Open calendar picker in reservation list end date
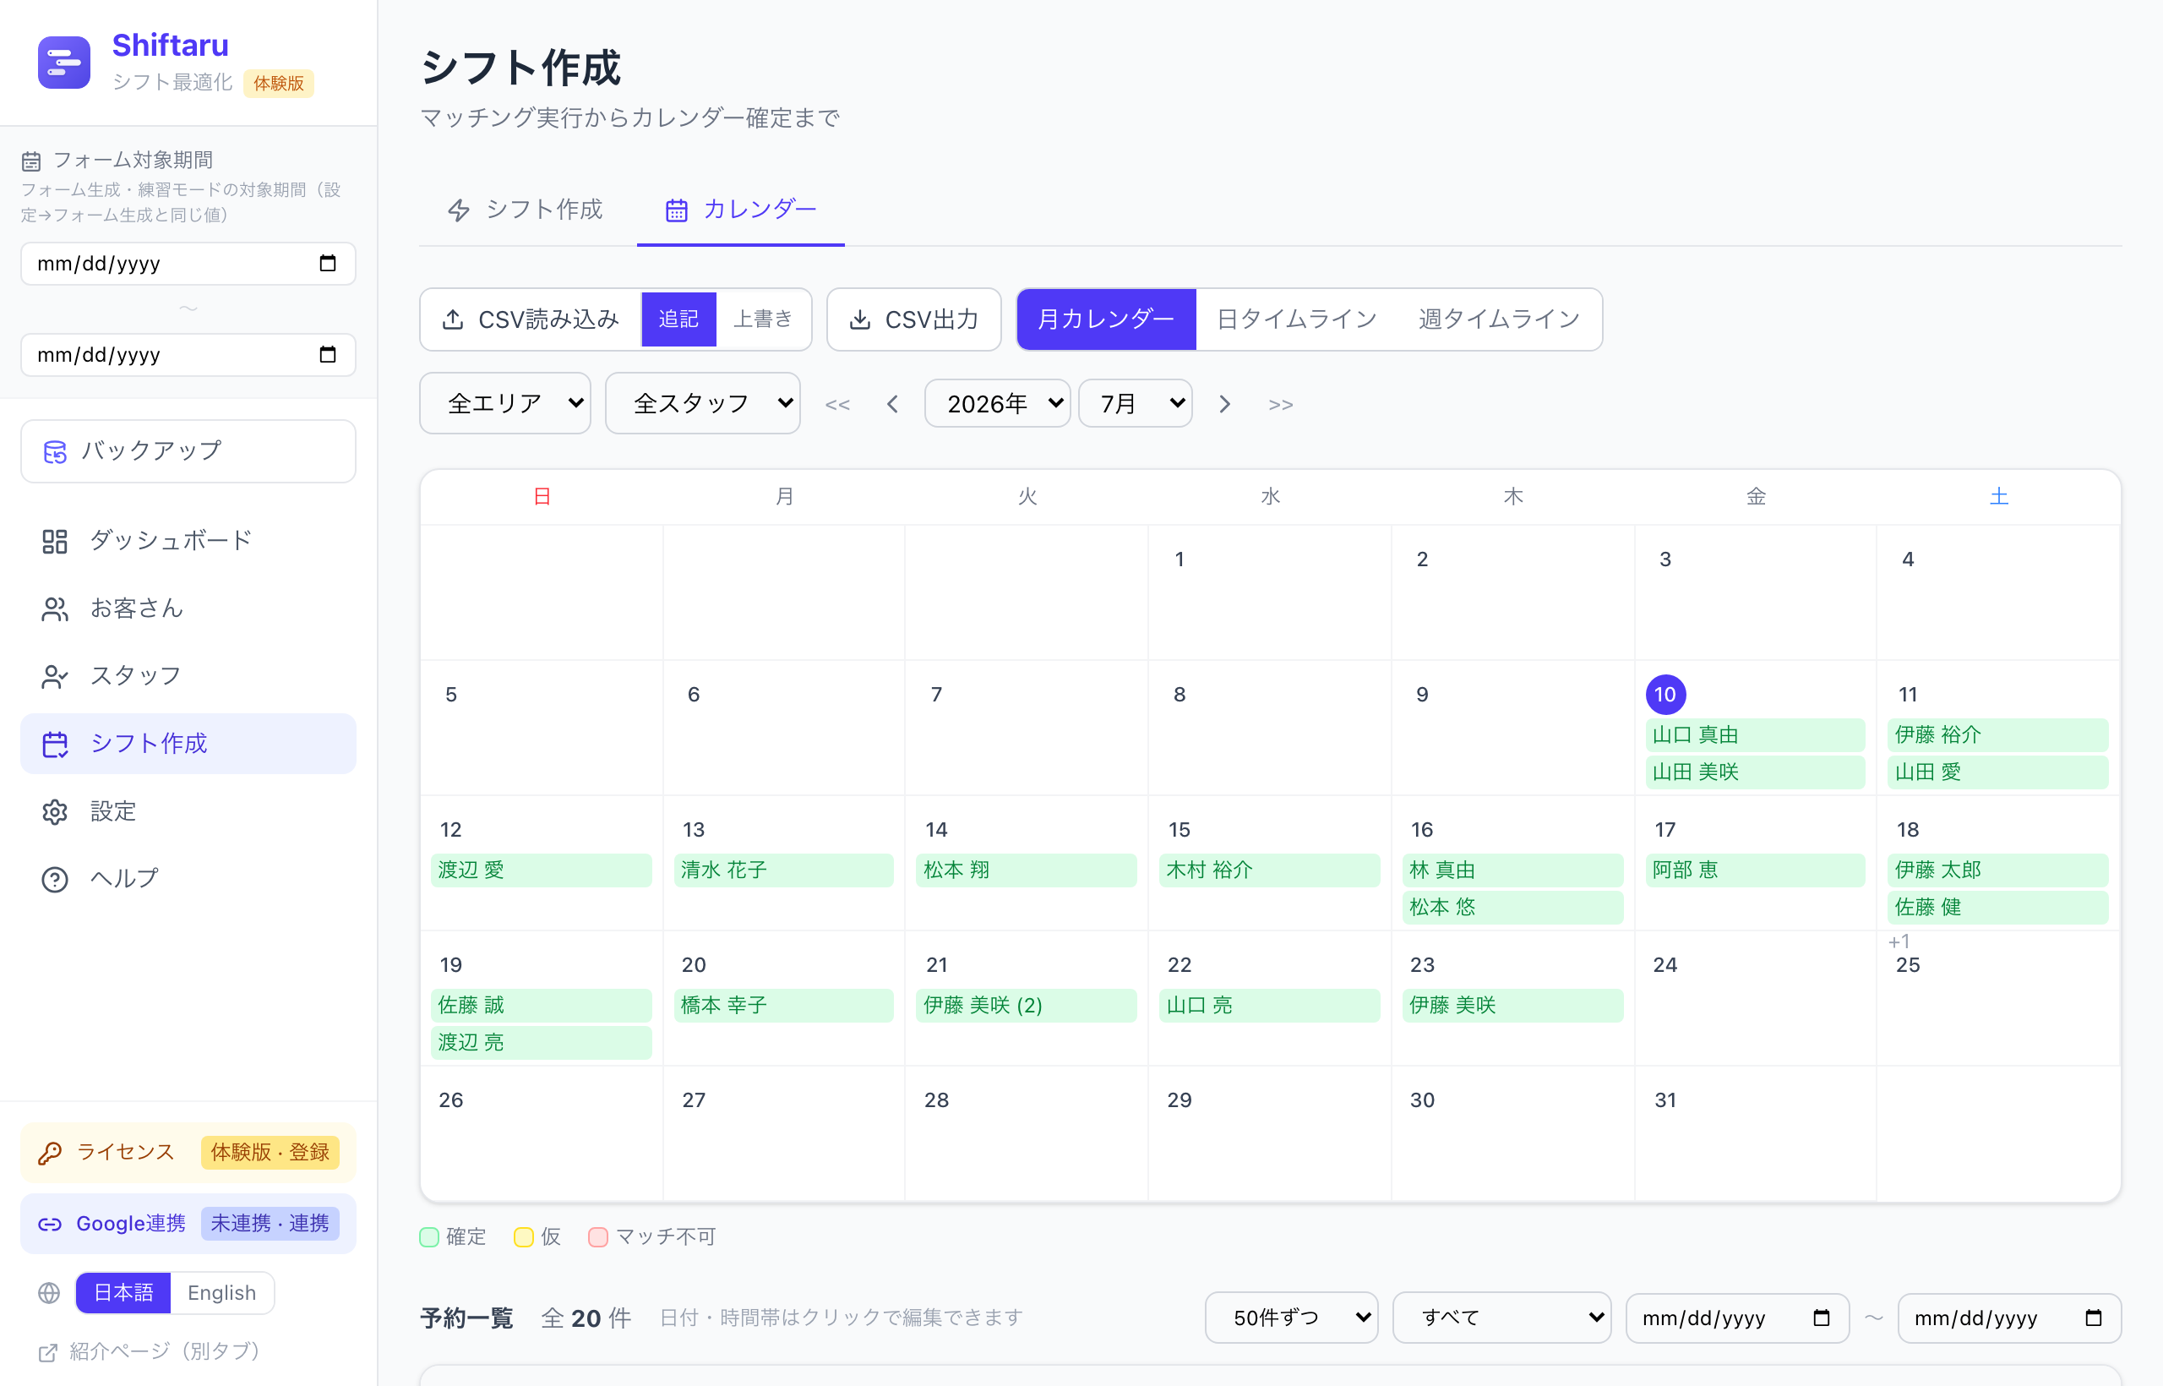Image resolution: width=2163 pixels, height=1386 pixels. 2094,1318
